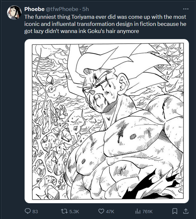The height and width of the screenshot is (219, 196).
Task: Open the @tfwPhoebe handle link
Action: [x=62, y=9]
